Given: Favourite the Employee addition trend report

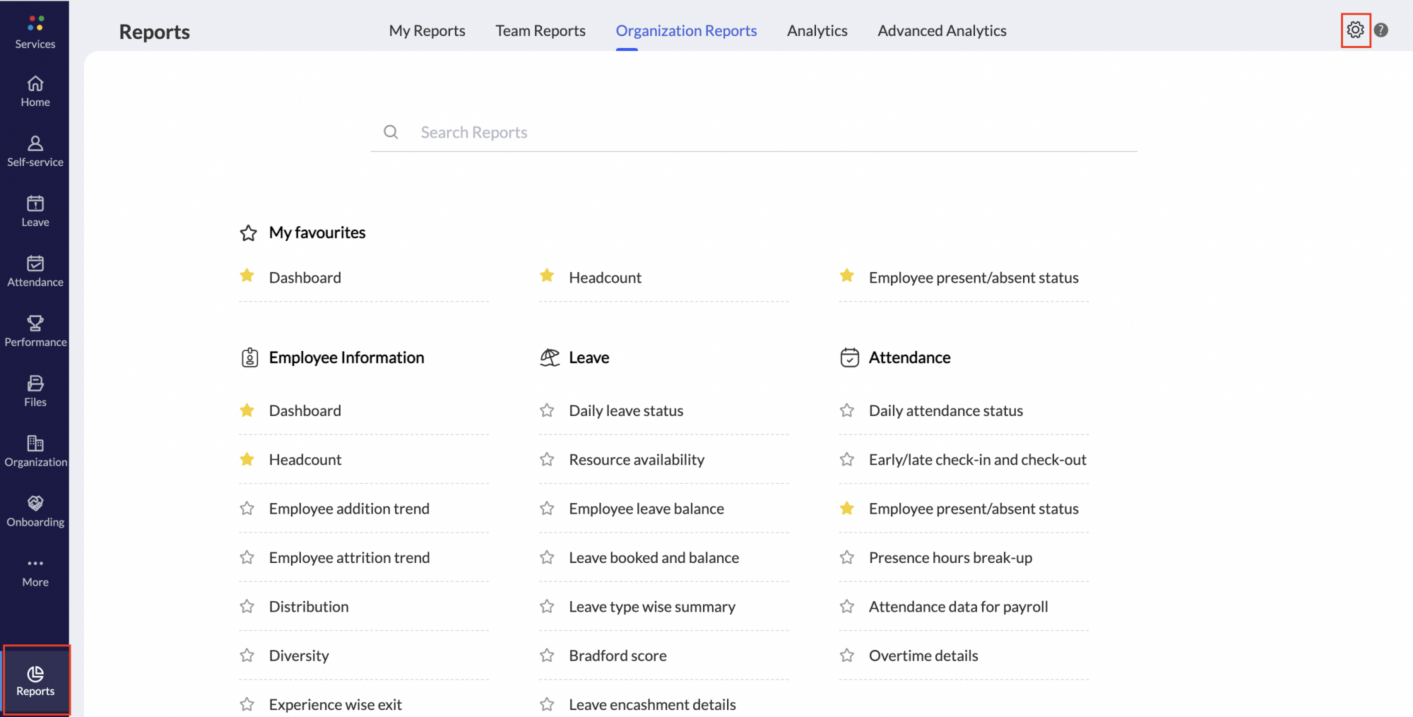Looking at the screenshot, I should [x=247, y=508].
